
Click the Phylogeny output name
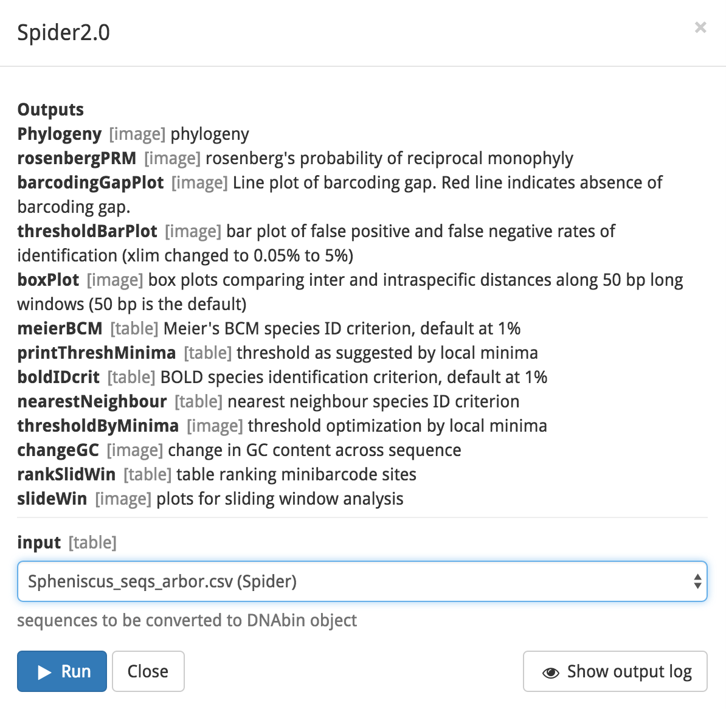[x=59, y=134]
